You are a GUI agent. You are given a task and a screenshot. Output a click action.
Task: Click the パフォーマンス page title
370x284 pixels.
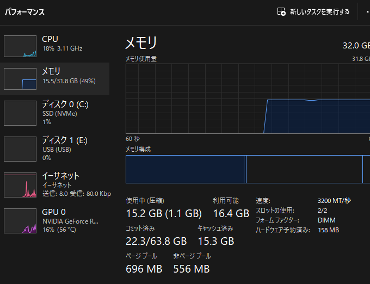click(x=25, y=12)
